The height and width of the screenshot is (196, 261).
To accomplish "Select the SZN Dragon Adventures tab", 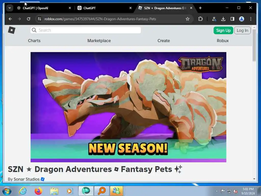I will tap(165, 8).
